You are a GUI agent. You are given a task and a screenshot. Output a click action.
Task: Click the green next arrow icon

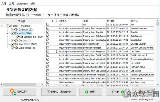coord(122,92)
